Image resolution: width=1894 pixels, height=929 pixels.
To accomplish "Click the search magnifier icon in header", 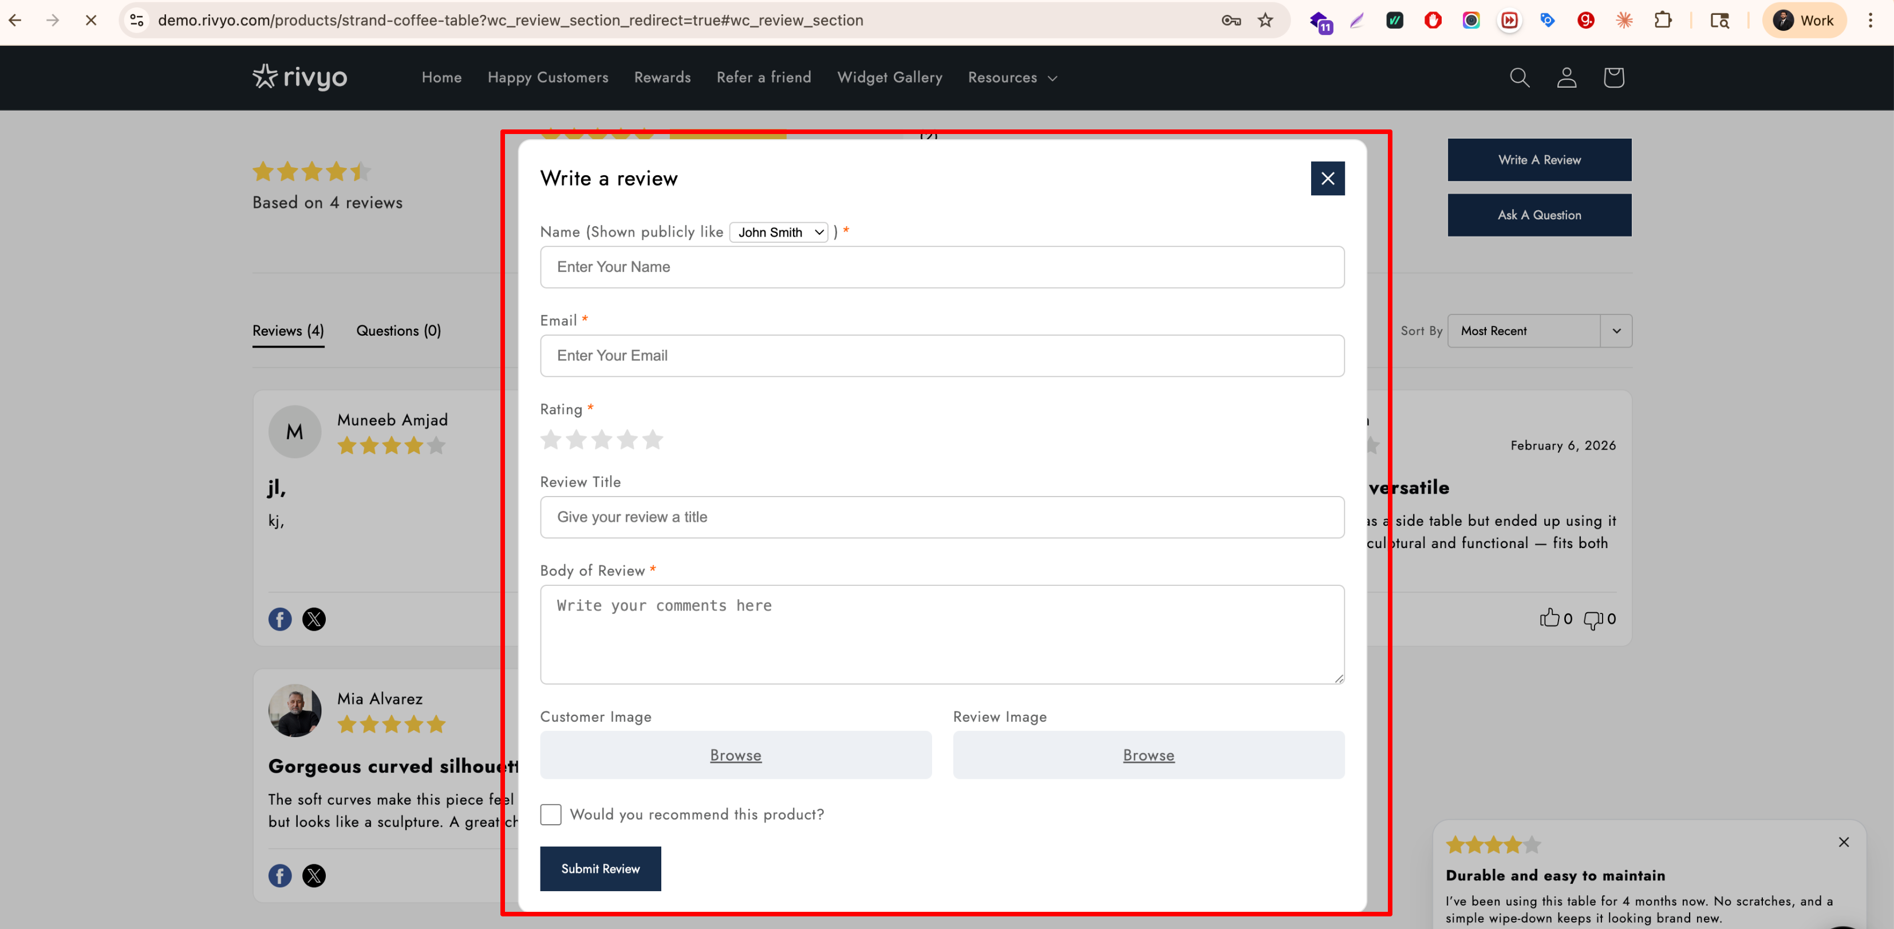I will click(1519, 77).
